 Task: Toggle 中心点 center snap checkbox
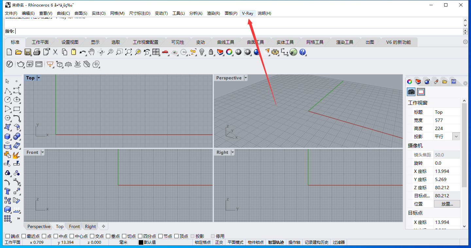tap(72, 236)
